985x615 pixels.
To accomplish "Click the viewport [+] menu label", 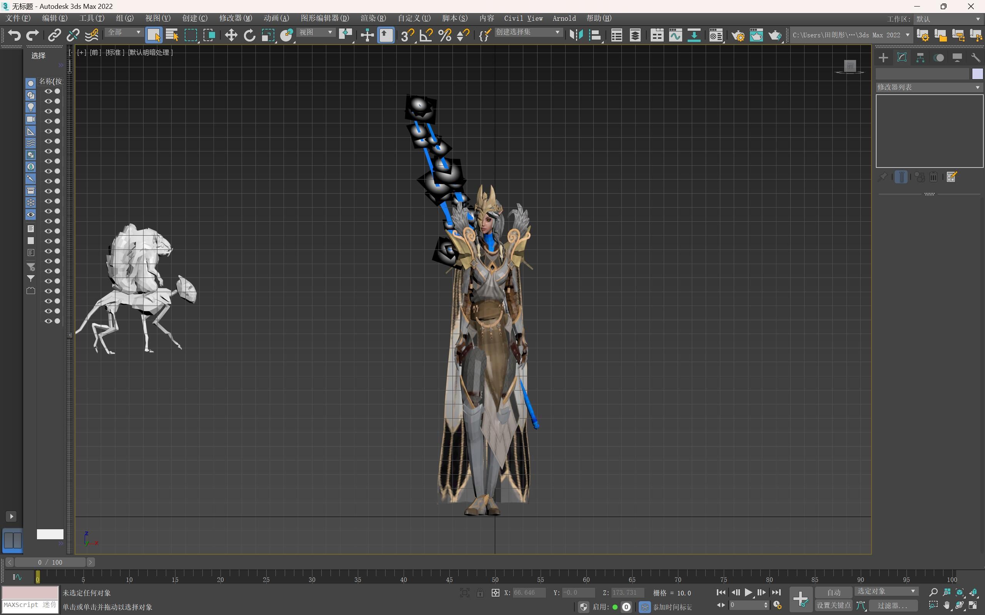I will pyautogui.click(x=82, y=53).
